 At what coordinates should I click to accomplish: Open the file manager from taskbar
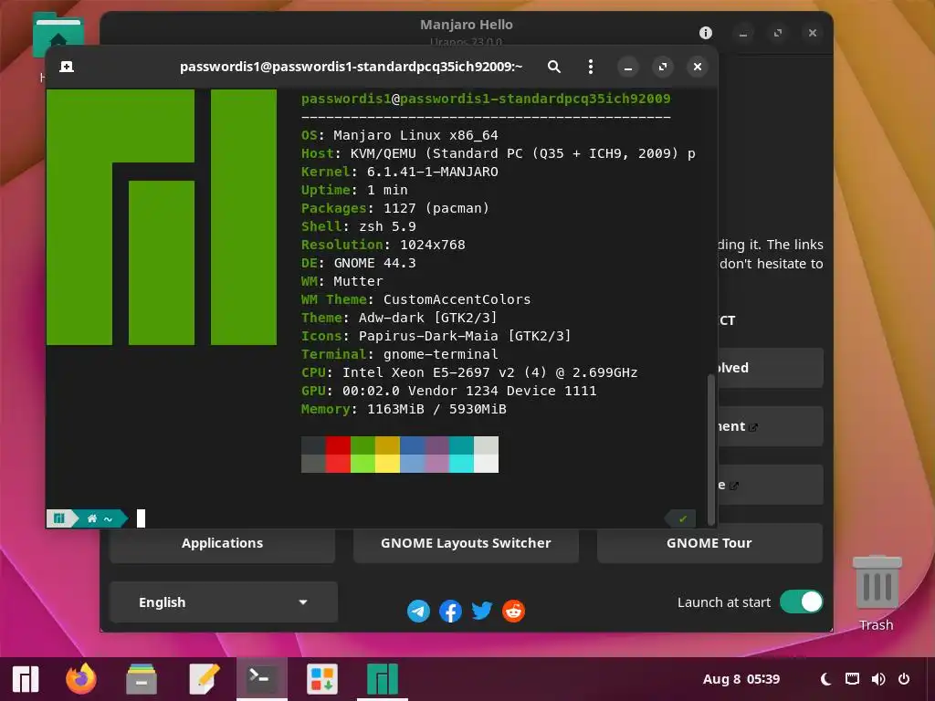[142, 679]
